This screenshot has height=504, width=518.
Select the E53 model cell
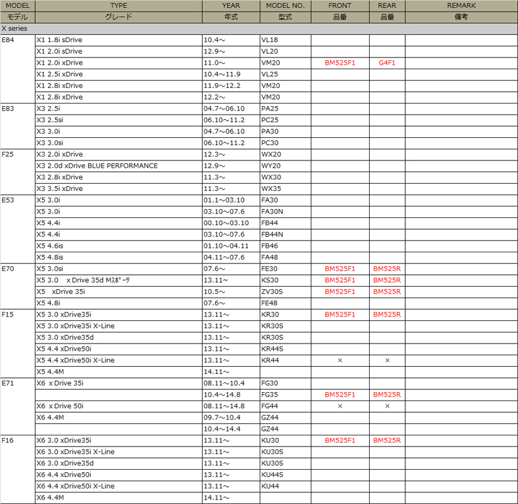point(17,229)
